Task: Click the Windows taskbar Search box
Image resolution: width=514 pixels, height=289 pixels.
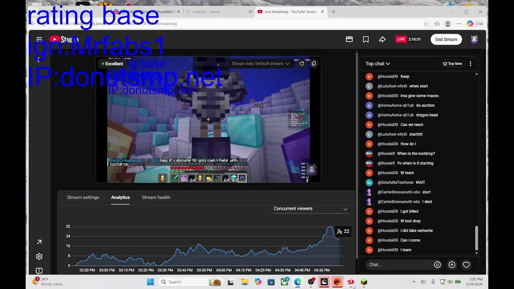Action: (191, 282)
